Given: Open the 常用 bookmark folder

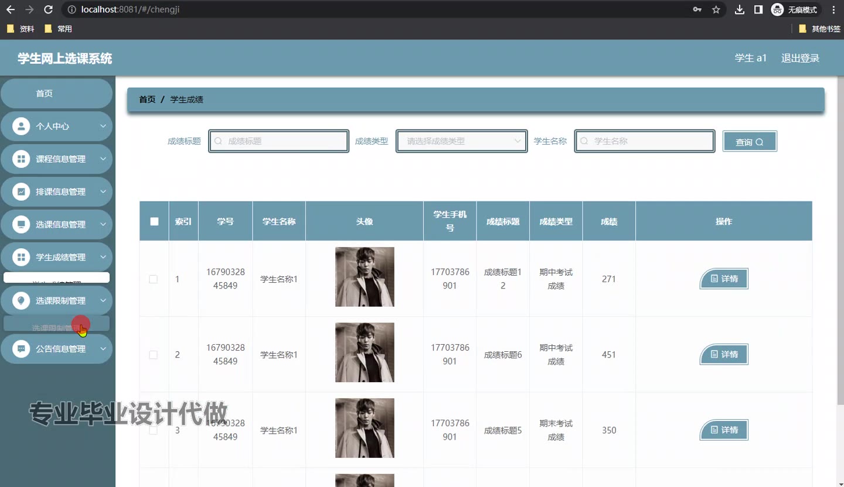Looking at the screenshot, I should click(x=58, y=29).
